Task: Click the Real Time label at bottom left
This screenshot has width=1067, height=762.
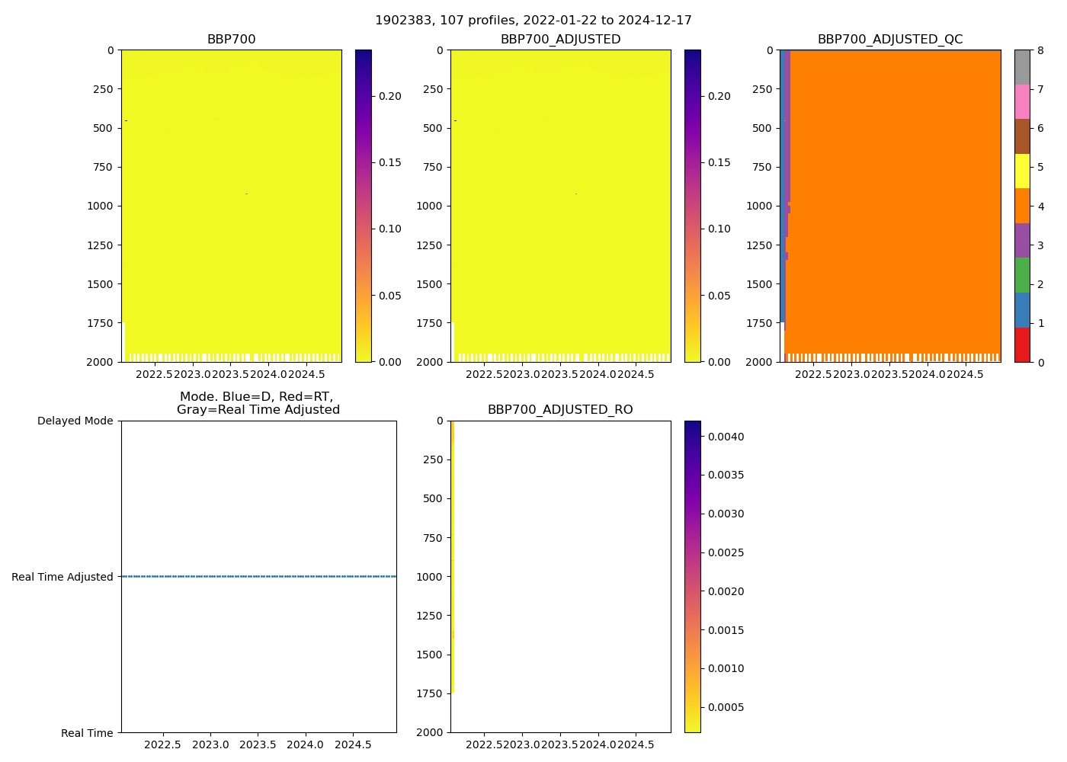Action: click(87, 733)
